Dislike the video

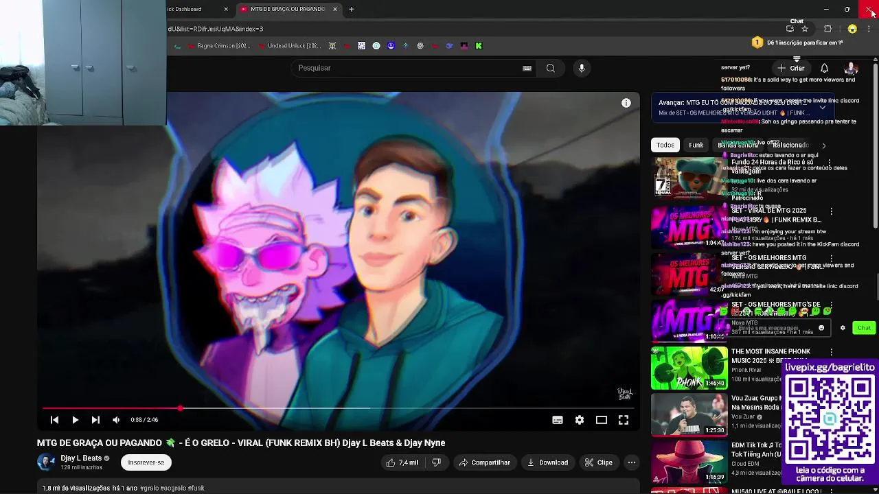[436, 462]
